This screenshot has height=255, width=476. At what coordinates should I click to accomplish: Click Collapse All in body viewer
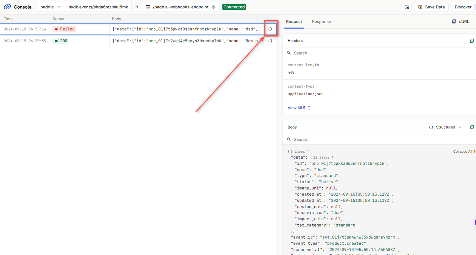tap(462, 152)
